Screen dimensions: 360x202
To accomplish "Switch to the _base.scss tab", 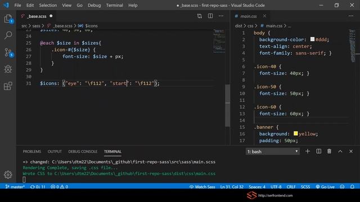I will 37,16.
